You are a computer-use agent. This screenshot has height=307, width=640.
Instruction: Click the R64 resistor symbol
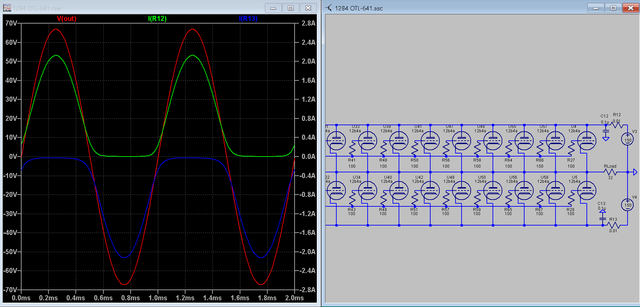coord(509,148)
